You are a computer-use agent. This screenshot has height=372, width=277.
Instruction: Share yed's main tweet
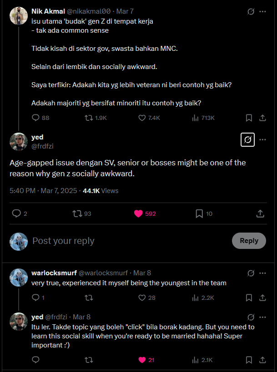(x=260, y=213)
